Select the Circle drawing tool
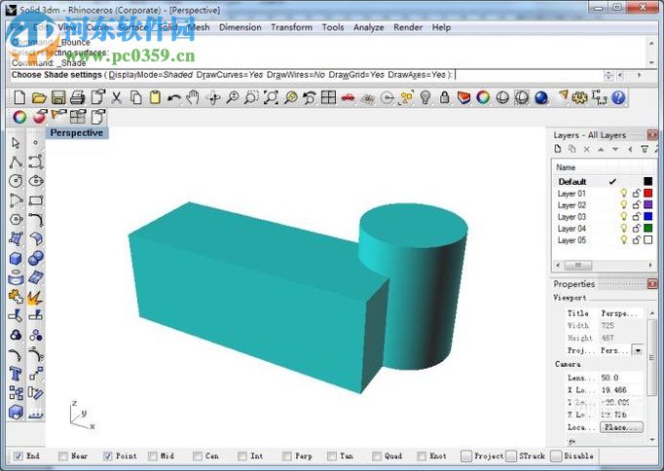The width and height of the screenshot is (664, 471). click(16, 181)
